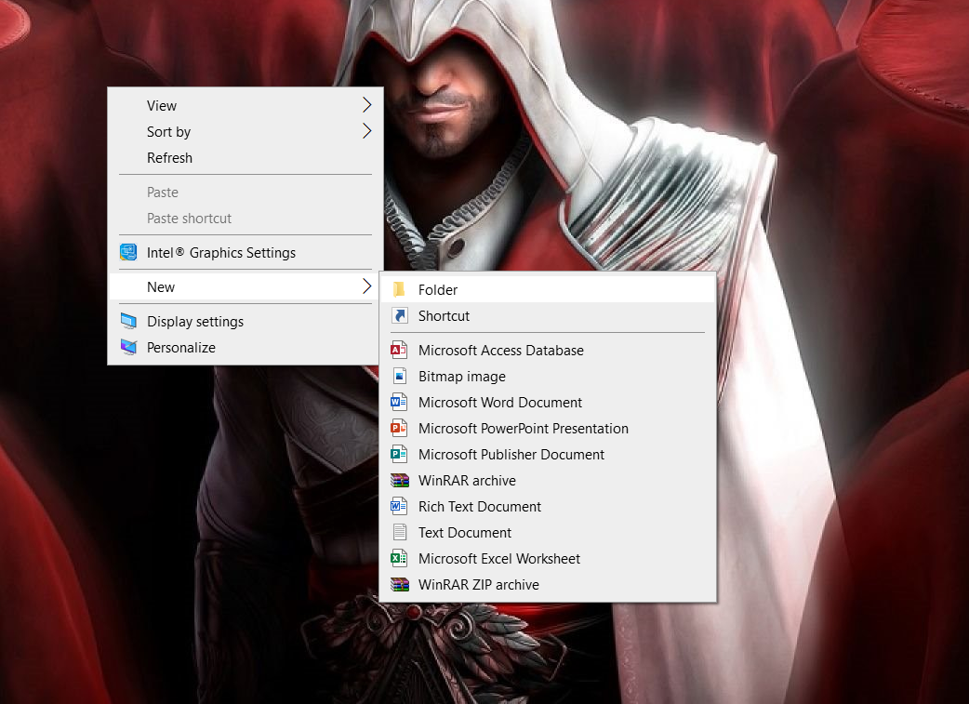This screenshot has height=704, width=969.
Task: Click the WinRAR archive books icon
Action: 399,480
